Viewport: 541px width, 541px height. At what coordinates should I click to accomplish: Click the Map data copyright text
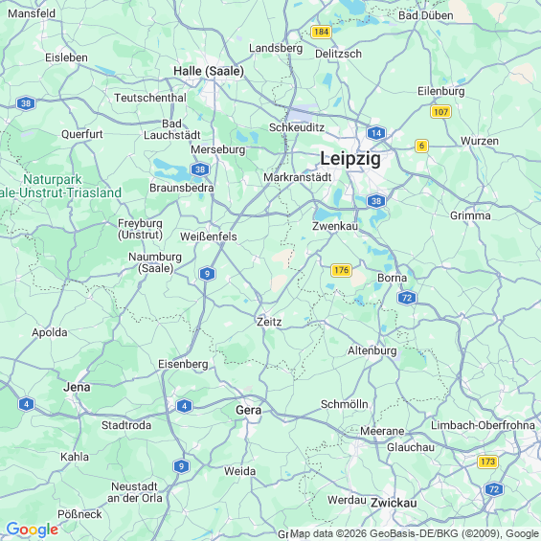pyautogui.click(x=415, y=533)
